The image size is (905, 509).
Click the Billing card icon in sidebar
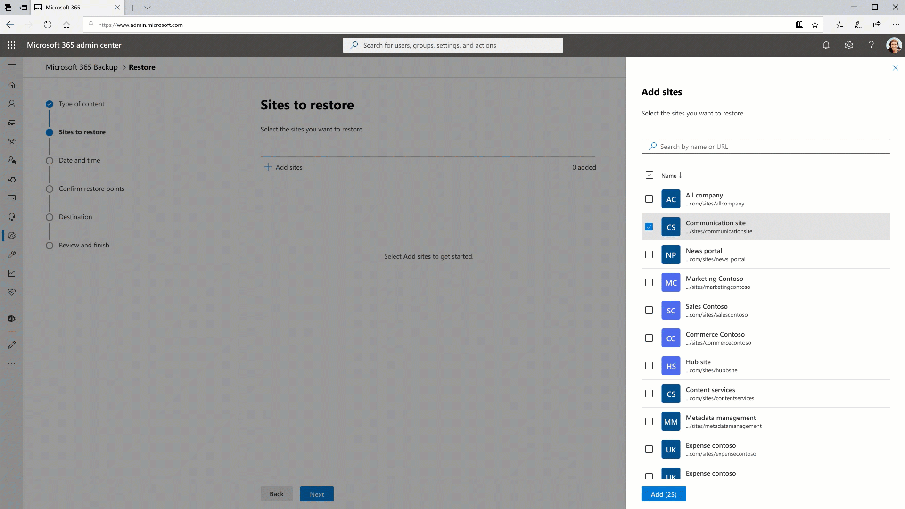(12, 198)
